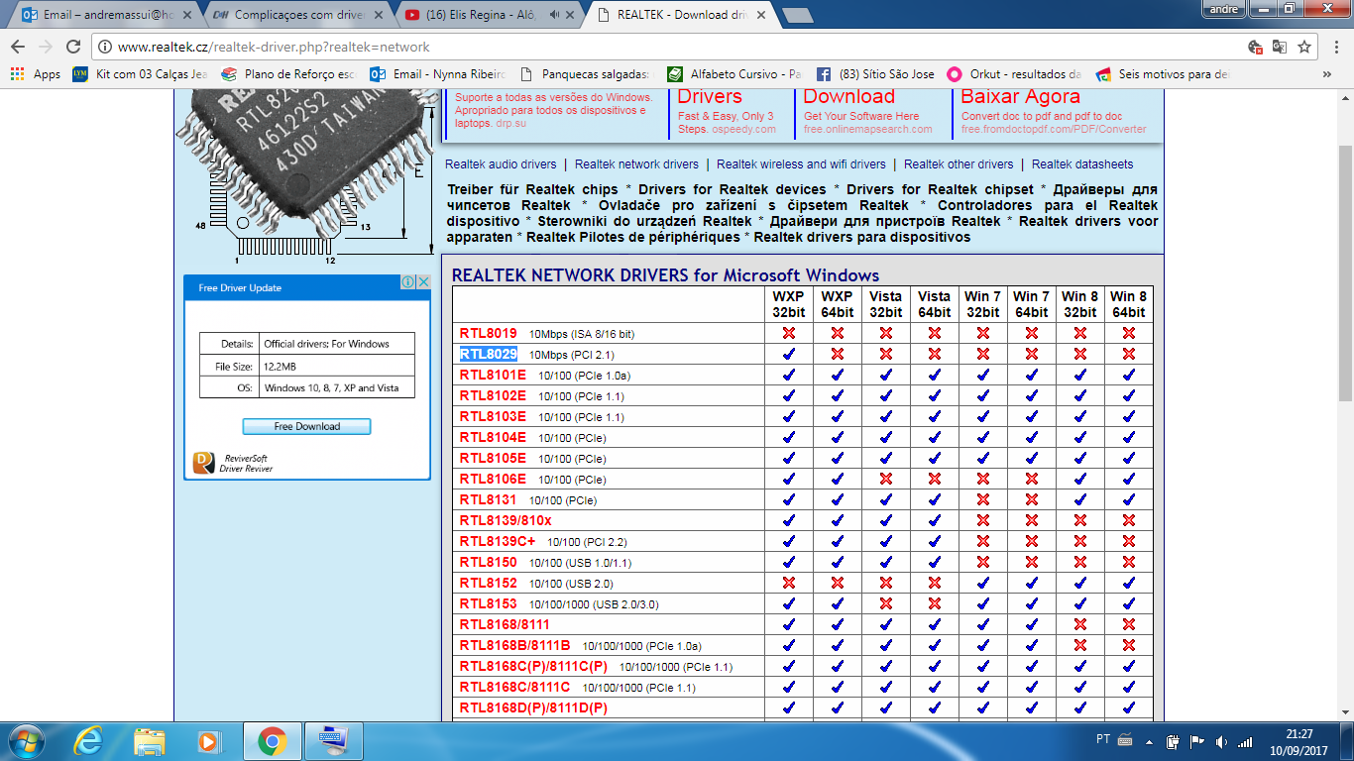Click RTL8101E WXP 32bit checkmark
This screenshot has width=1354, height=761.
(788, 376)
